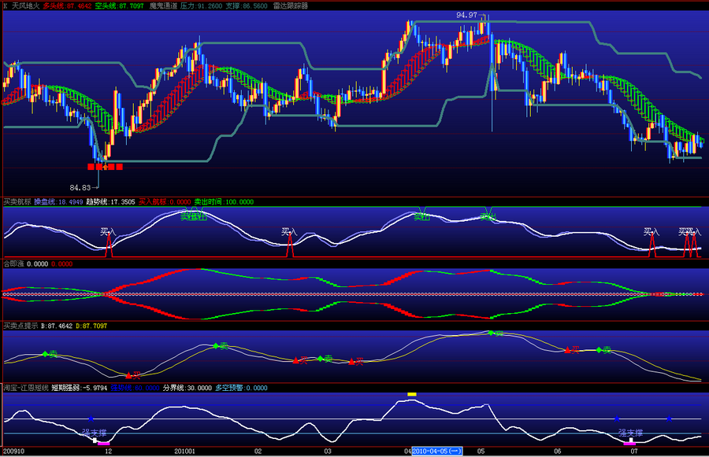Click the green 卖出 marker near January
The width and height of the screenshot is (709, 457).
click(194, 217)
